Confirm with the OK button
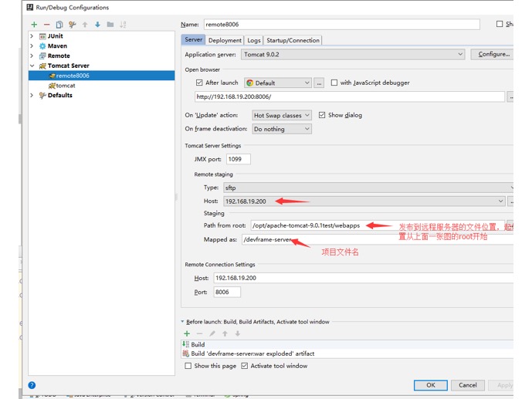 coord(431,385)
